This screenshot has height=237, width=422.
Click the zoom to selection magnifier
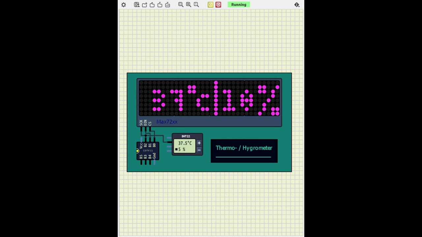[x=189, y=5]
